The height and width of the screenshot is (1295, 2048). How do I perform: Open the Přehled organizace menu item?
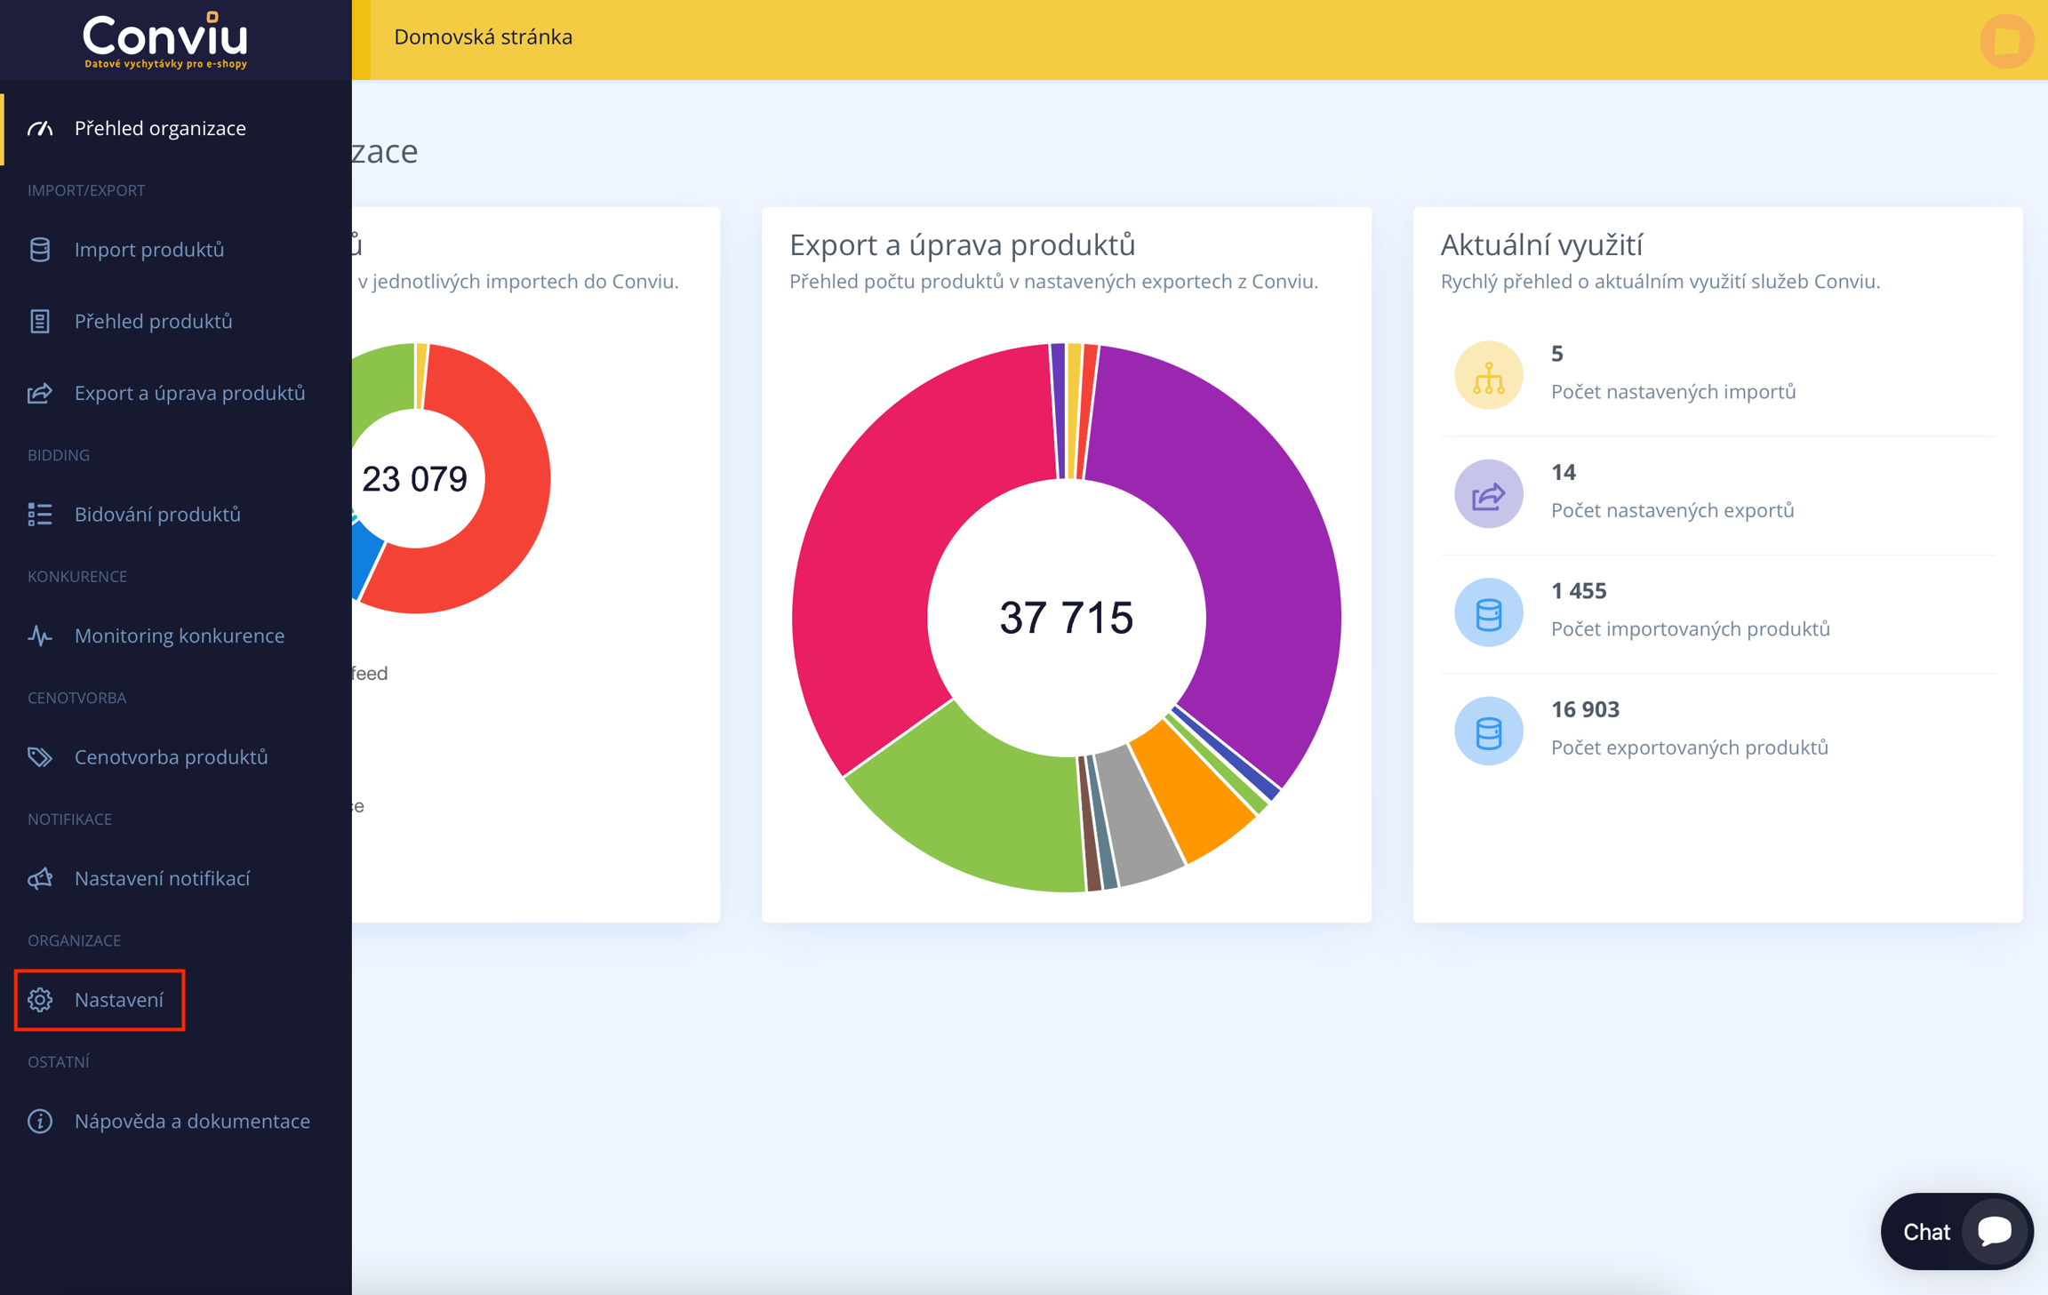tap(160, 129)
